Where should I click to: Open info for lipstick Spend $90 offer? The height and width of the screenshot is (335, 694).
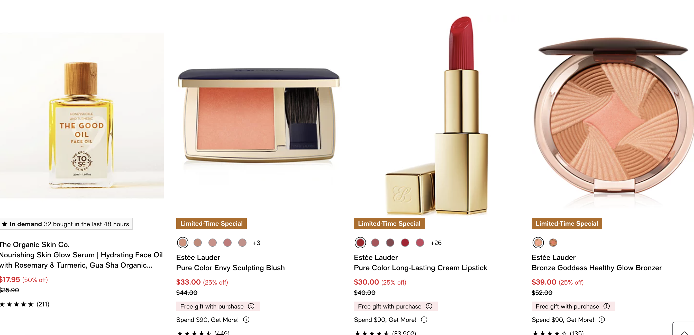coord(424,320)
